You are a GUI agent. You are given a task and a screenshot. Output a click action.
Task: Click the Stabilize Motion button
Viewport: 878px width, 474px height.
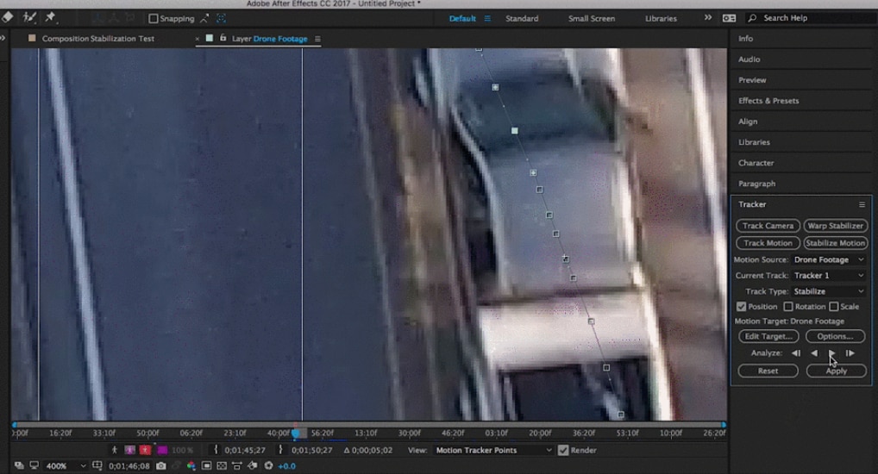click(x=835, y=243)
